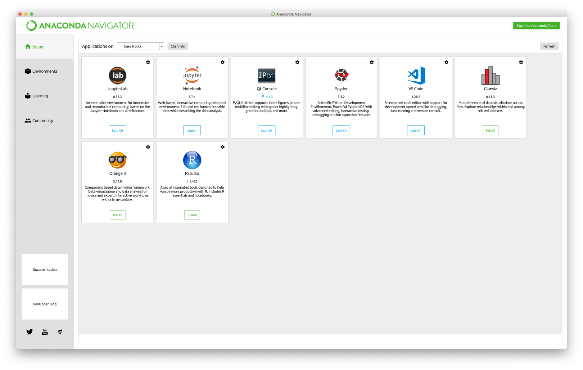Click the Glueviz description text
This screenshot has height=370, width=583.
pyautogui.click(x=491, y=107)
